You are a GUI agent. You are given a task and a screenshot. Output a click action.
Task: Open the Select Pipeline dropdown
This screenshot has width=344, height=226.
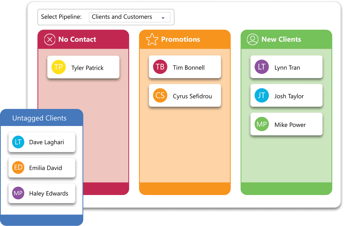(129, 17)
